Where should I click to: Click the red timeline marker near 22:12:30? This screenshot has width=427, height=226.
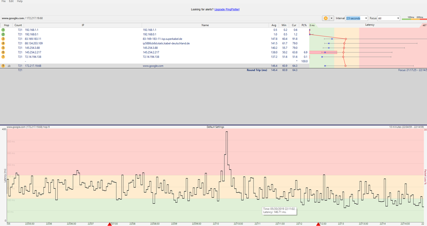[318, 224]
